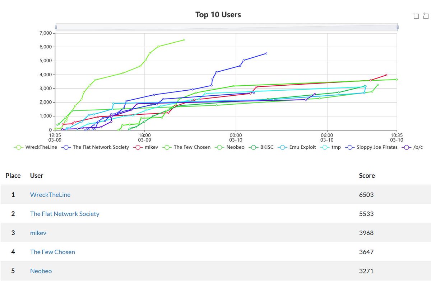The width and height of the screenshot is (431, 281).
Task: Activate the zoom selection tool icon
Action: (416, 15)
